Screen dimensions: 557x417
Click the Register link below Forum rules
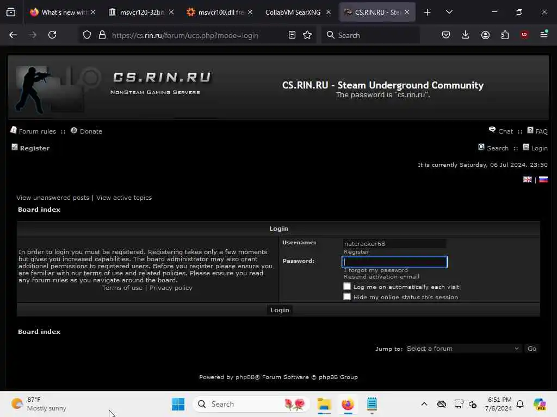pyautogui.click(x=34, y=148)
